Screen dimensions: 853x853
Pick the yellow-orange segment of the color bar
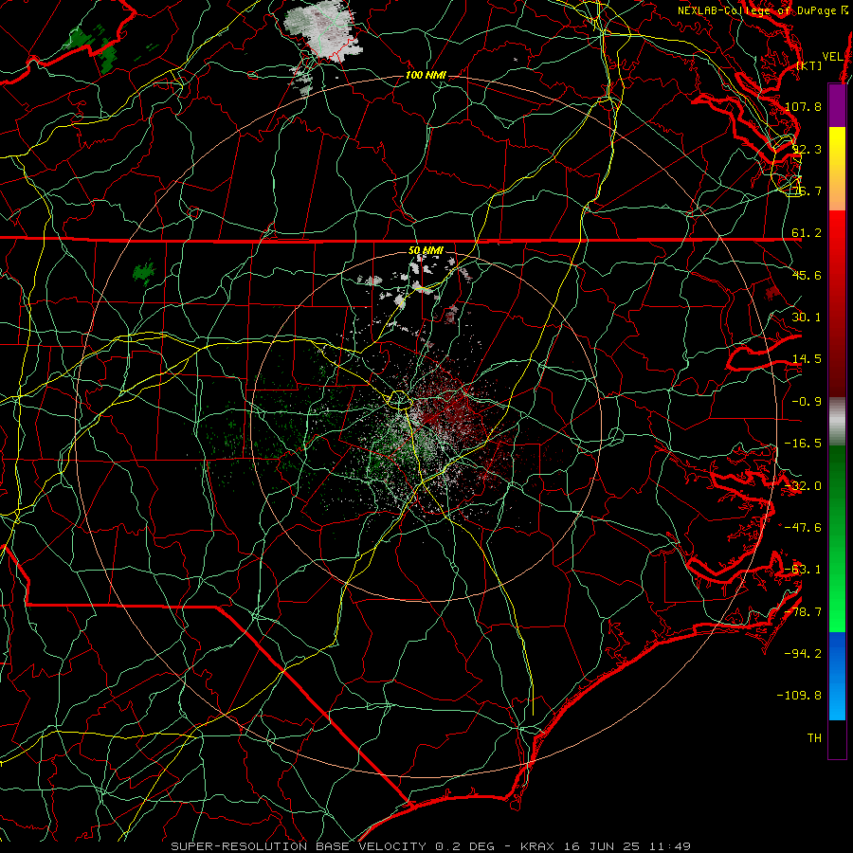pyautogui.click(x=837, y=169)
